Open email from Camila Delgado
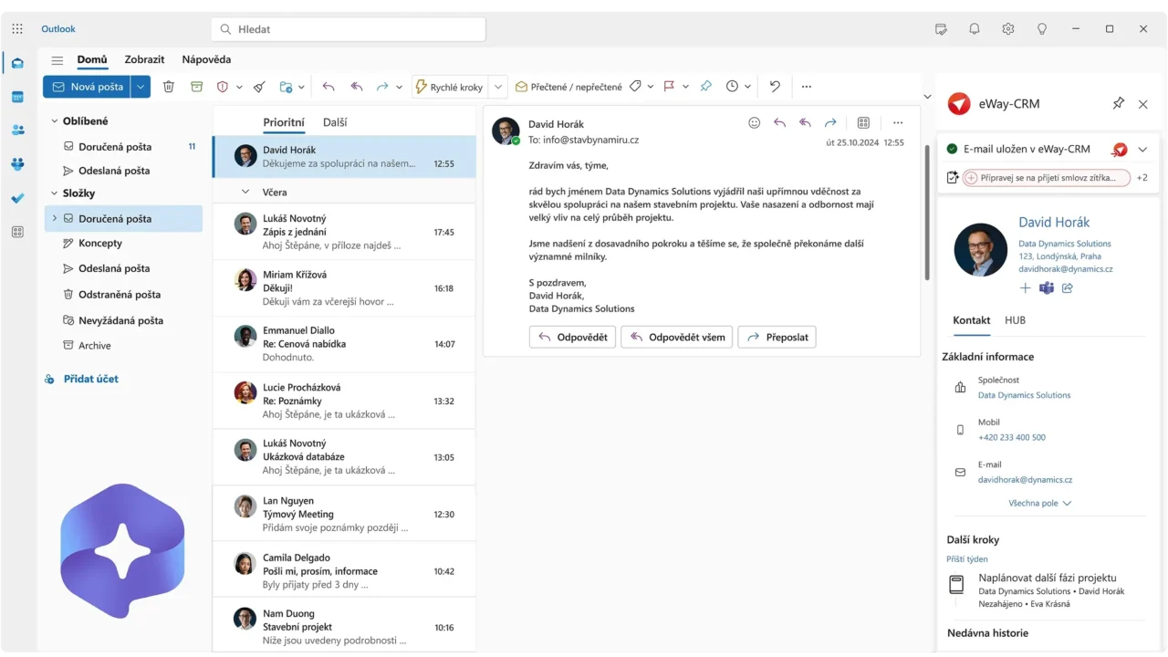 [x=344, y=570]
